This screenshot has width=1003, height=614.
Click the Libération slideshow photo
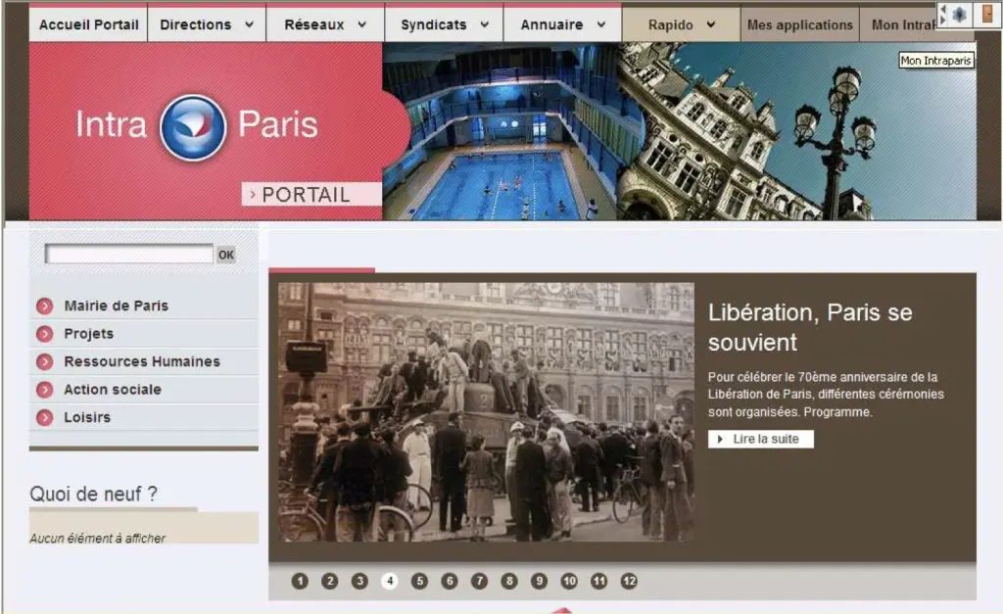(486, 412)
